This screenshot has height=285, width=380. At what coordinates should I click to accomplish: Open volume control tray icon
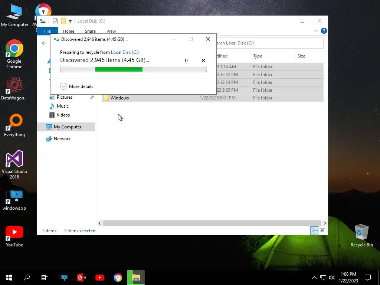click(332, 278)
